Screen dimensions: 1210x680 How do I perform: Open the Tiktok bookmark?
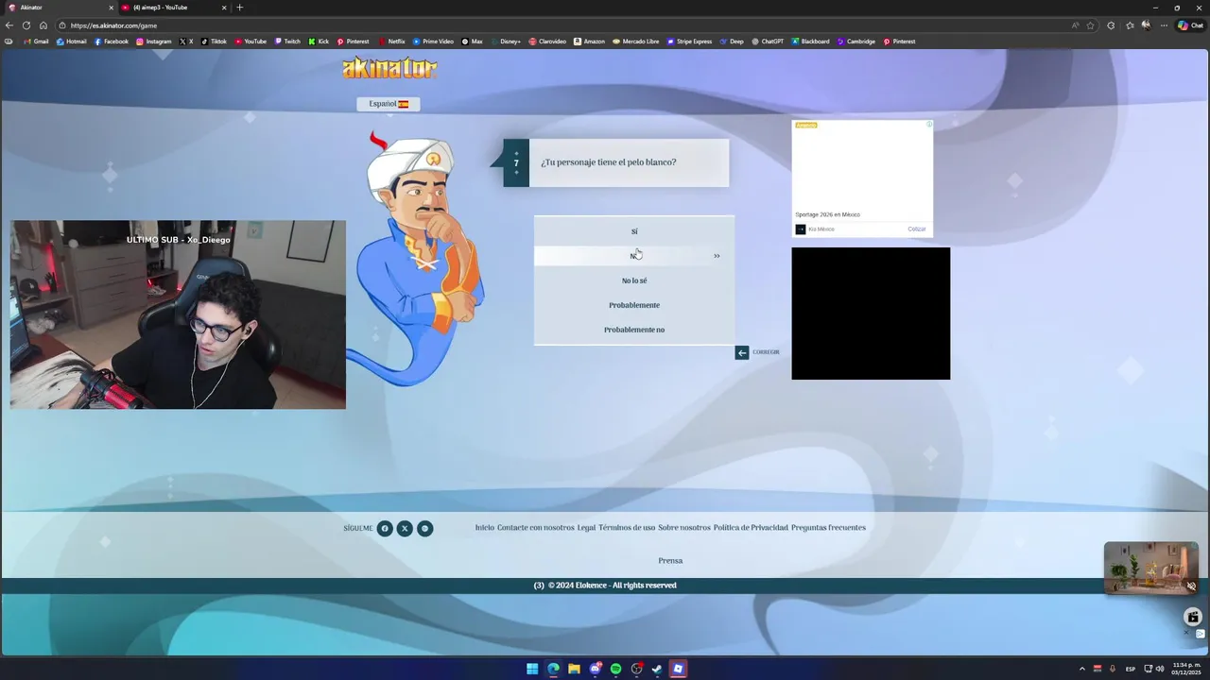pyautogui.click(x=214, y=42)
